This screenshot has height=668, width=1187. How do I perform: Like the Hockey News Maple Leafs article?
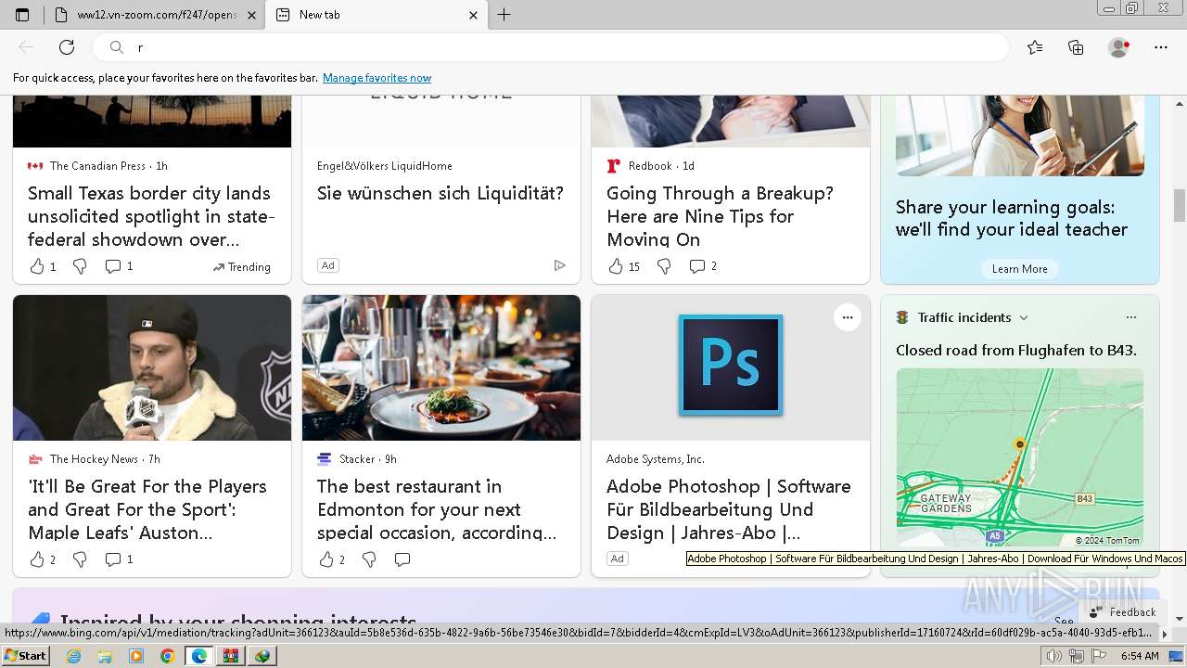[x=37, y=559]
